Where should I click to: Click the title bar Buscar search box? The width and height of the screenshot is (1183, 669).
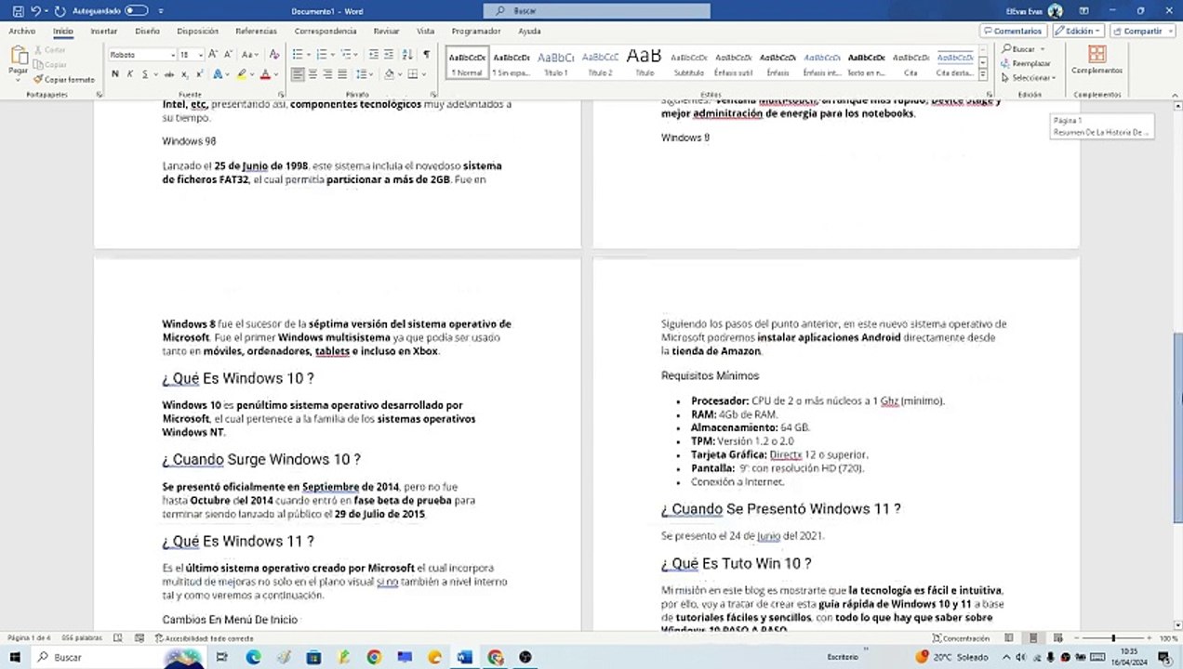tap(596, 10)
